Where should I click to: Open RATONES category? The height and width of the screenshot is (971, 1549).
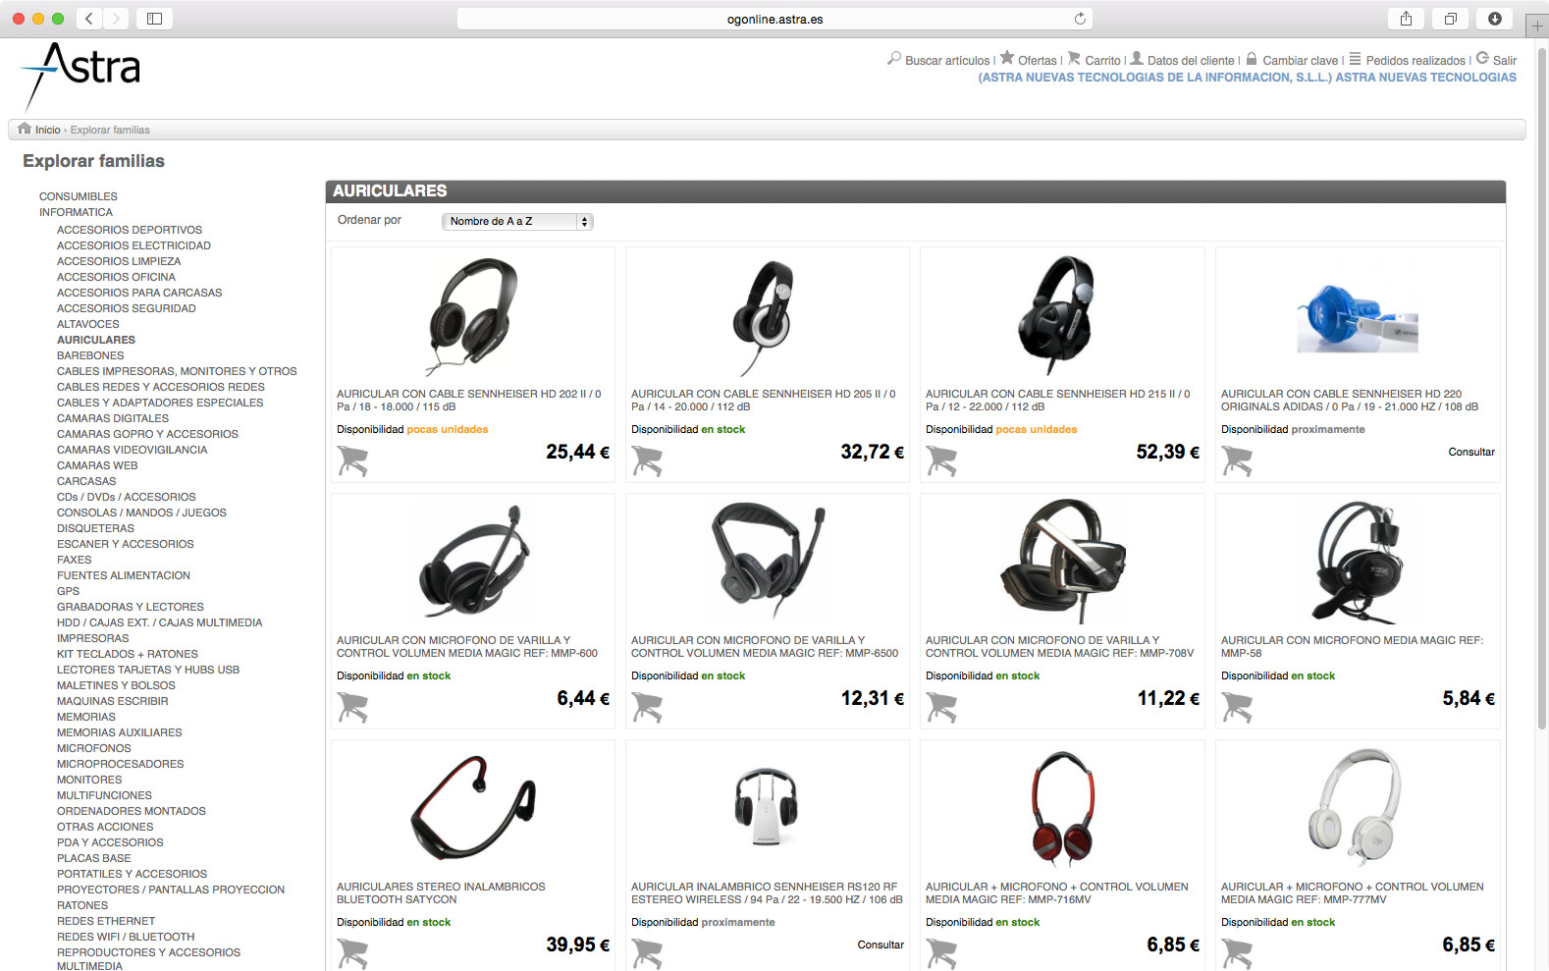(x=82, y=905)
